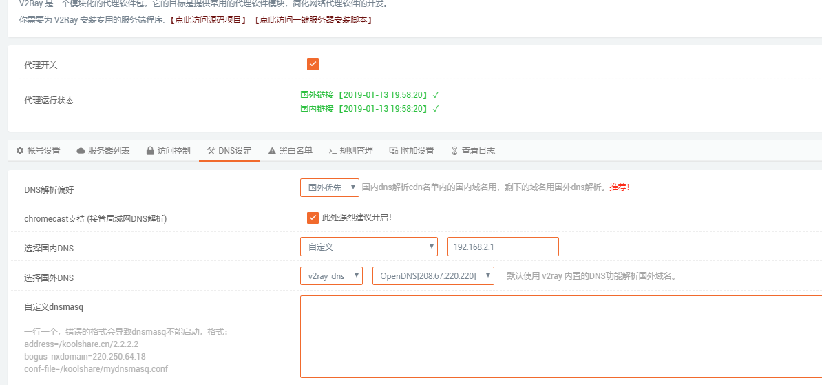822x385 pixels.
Task: Click the 此处强烈建议开启! label
Action: (357, 217)
